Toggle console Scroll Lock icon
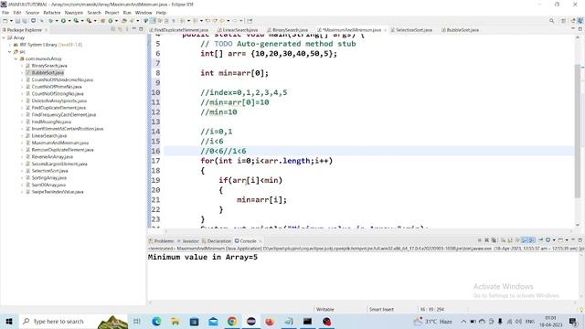 510,240
